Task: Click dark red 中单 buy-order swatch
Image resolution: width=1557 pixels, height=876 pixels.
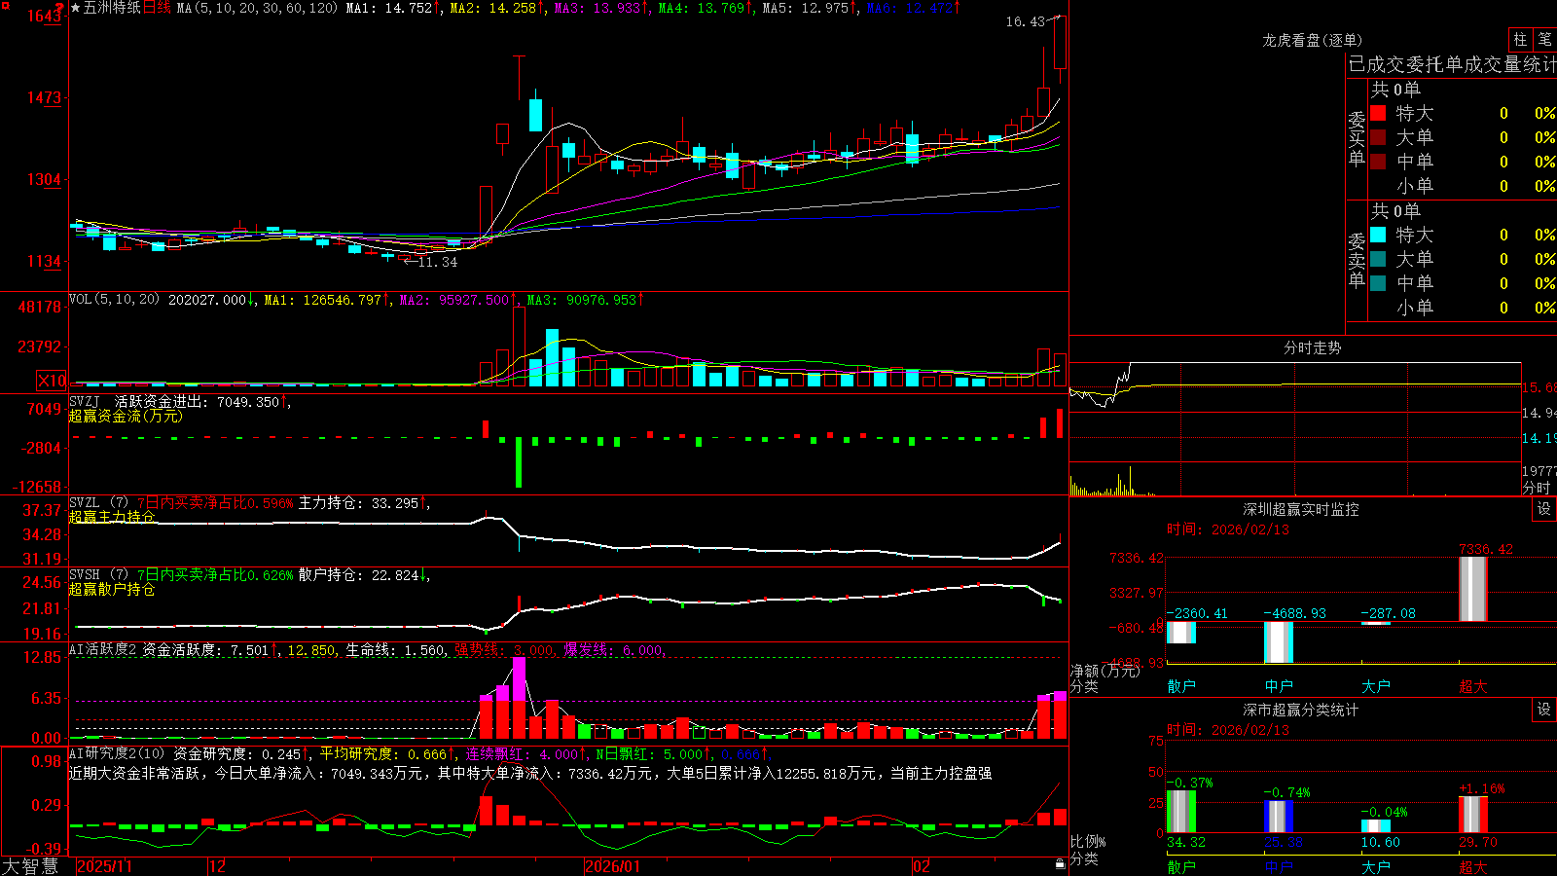Action: 1378,161
